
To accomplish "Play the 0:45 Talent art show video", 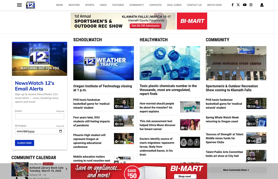I will [256, 155].
